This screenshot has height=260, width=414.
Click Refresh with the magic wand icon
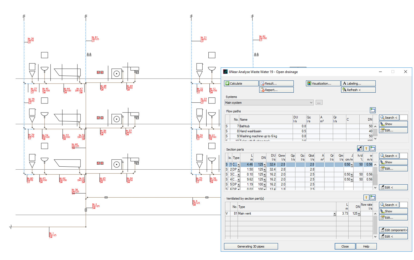coord(358,90)
